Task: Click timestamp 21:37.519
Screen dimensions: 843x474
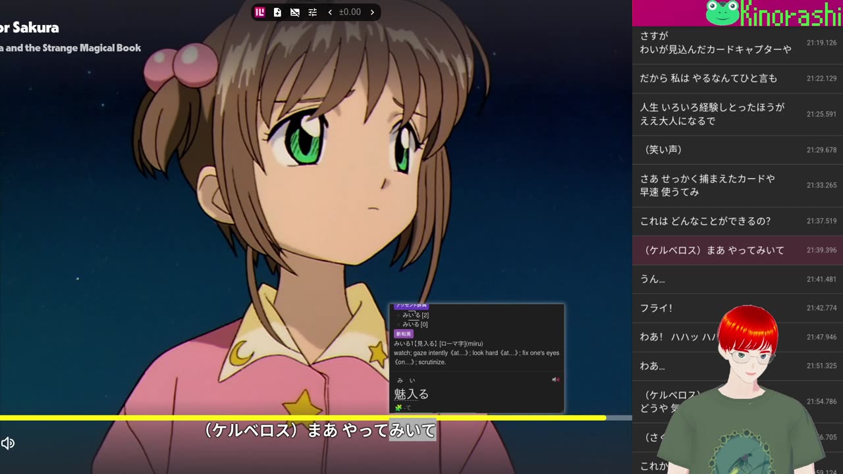Action: tap(821, 221)
